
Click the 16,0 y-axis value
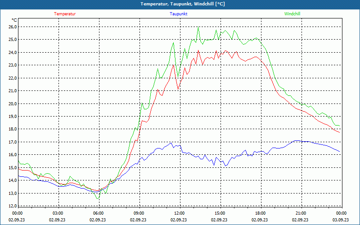click(x=13, y=155)
